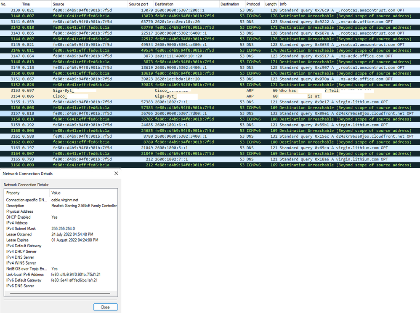Select packet number 3150
Screen dimensions: 420x313
coord(210,73)
